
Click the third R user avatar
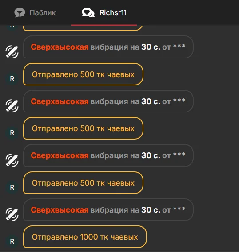(x=12, y=187)
